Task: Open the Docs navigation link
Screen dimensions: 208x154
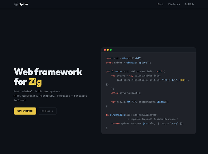Action: (160, 4)
